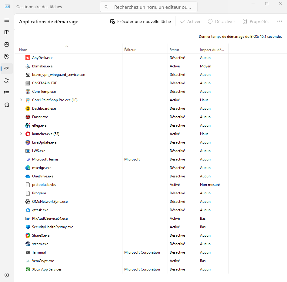The image size is (287, 282).
Task: Sort by the Statut column header
Action: 175,50
